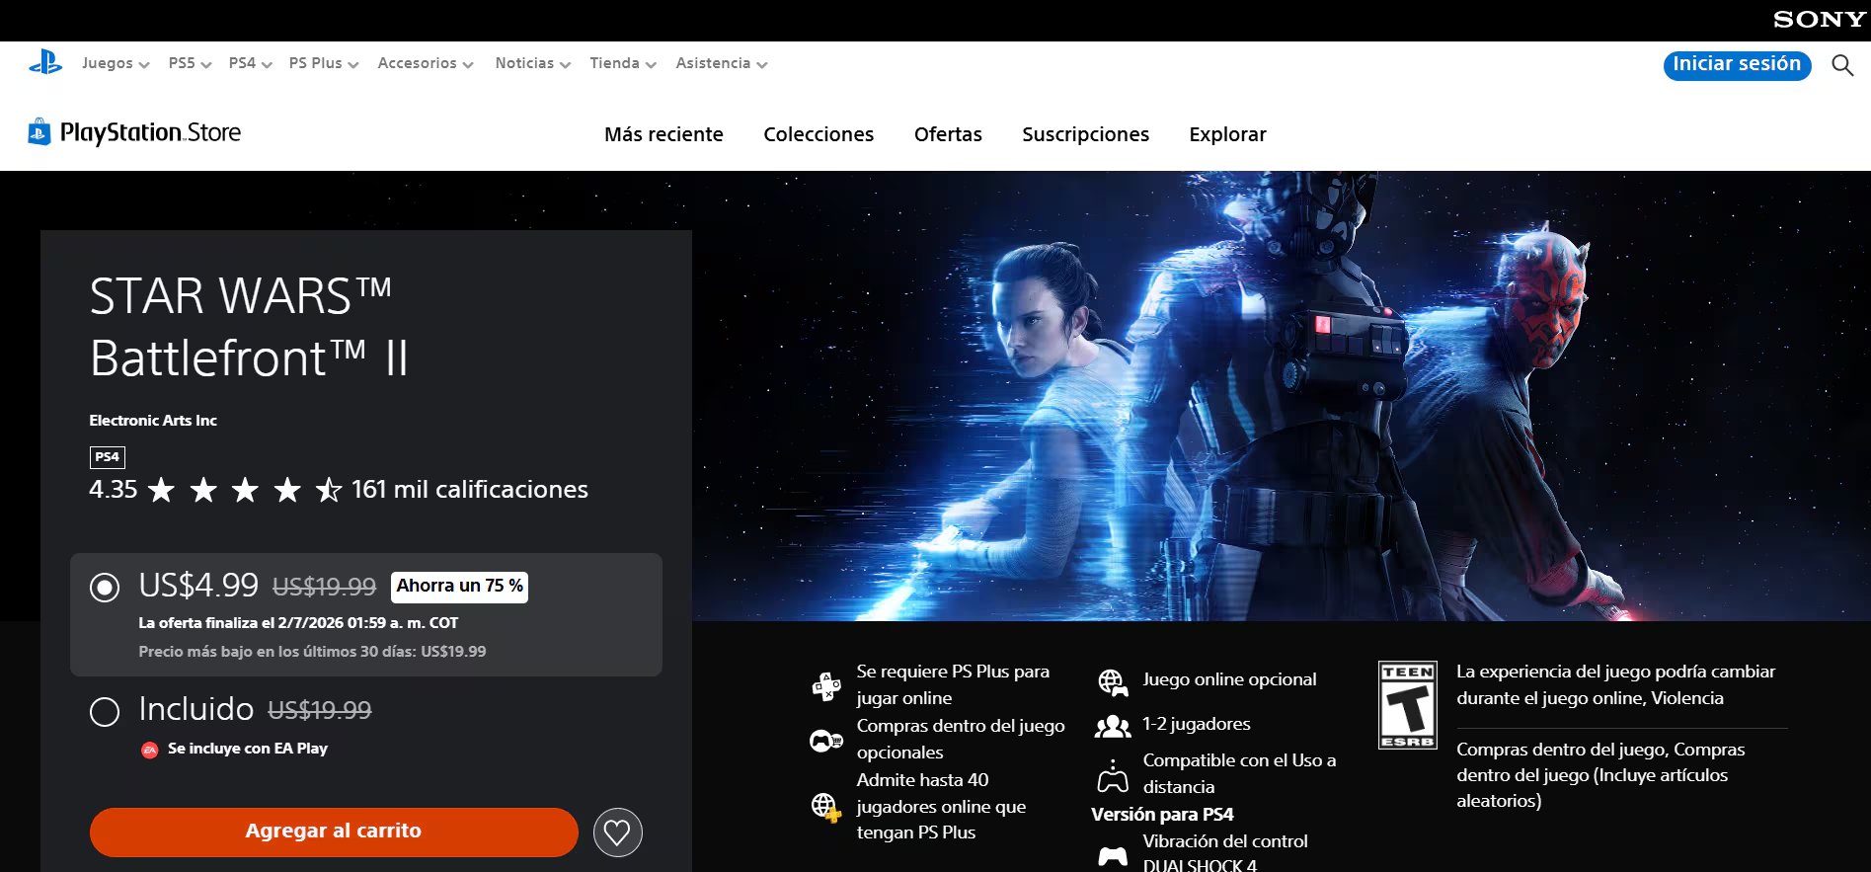The width and height of the screenshot is (1871, 872).
Task: Click the optional online play globe icon
Action: coord(1113,681)
